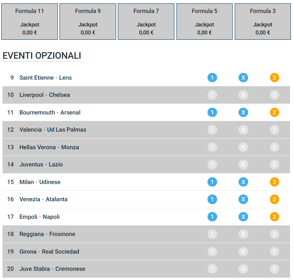293x280 pixels.
Task: Pick outcome 2 for Empoli - Napoli
Action: click(x=274, y=217)
